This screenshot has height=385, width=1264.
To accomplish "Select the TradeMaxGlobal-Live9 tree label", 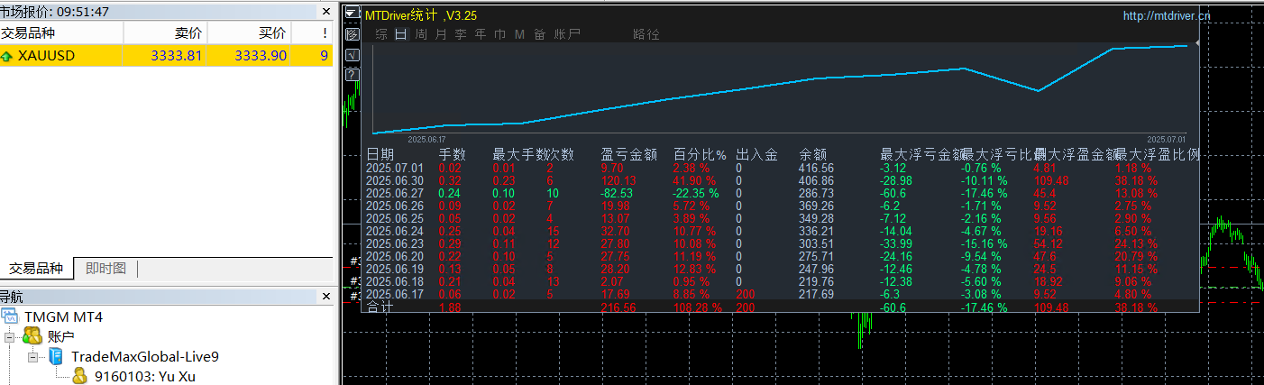I will tap(145, 356).
